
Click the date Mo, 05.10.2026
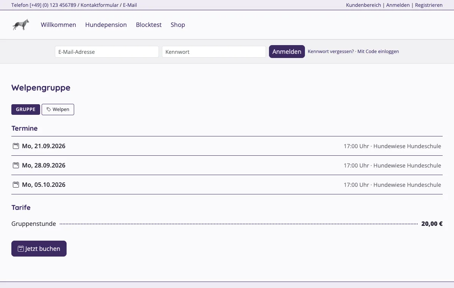44,185
